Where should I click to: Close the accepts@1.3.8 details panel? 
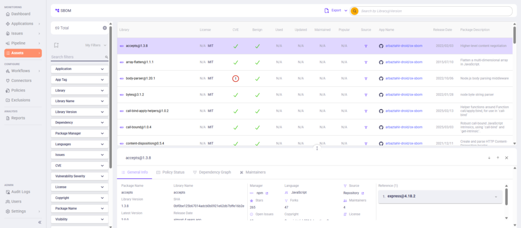(506, 158)
